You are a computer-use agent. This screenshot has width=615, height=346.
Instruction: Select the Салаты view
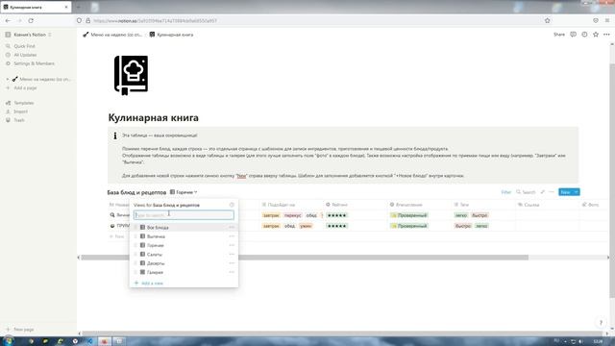(184, 255)
